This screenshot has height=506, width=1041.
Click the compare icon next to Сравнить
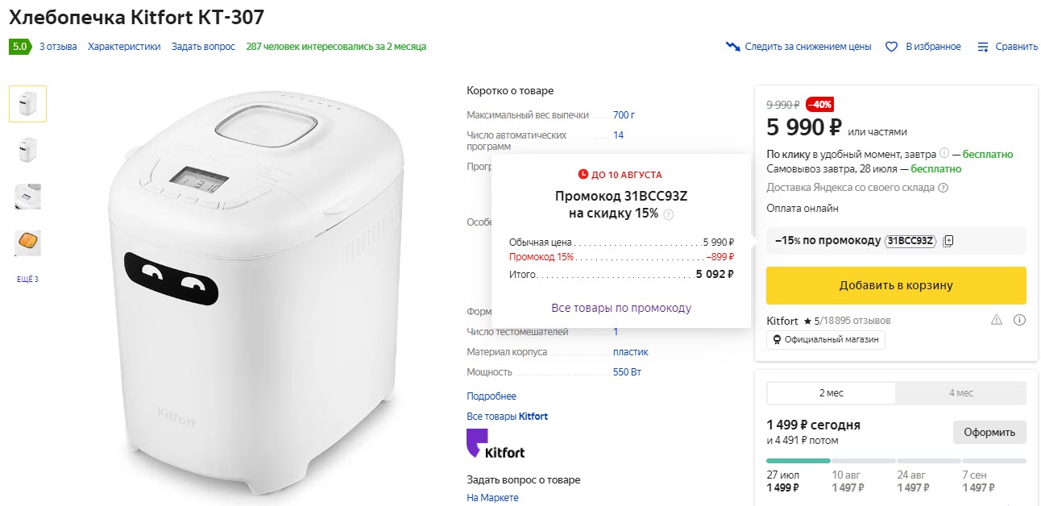click(982, 47)
